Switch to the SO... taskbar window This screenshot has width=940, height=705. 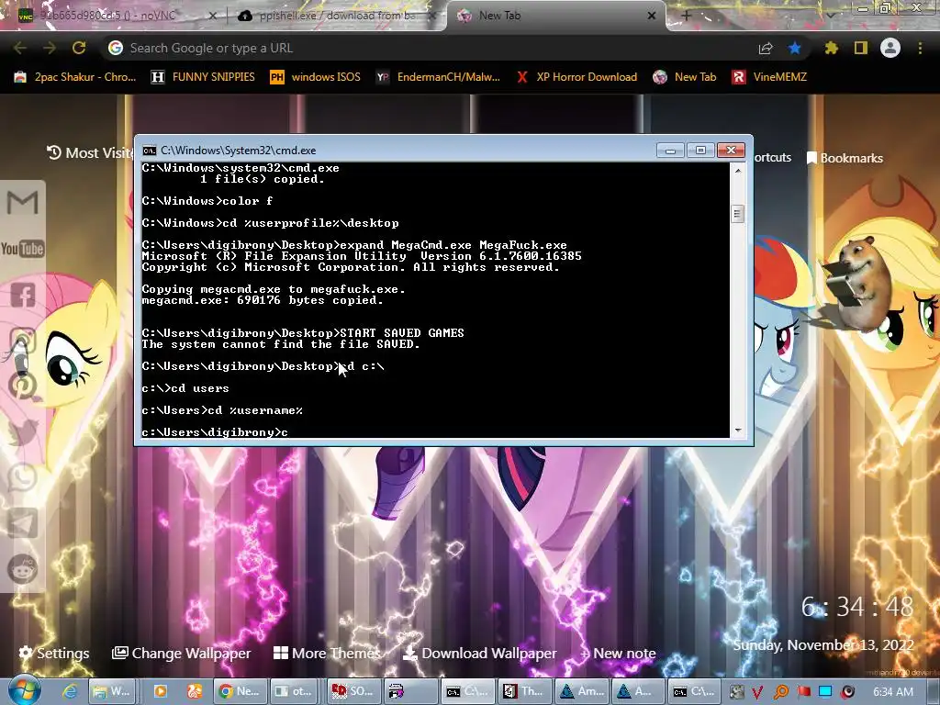point(353,691)
